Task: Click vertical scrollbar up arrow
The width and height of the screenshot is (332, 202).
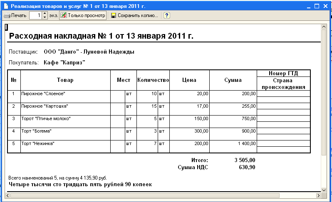Action: coord(324,27)
